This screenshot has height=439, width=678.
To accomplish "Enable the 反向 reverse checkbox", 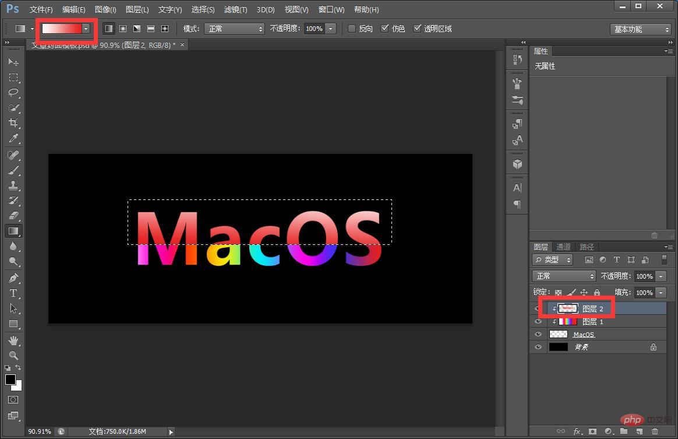I will click(x=352, y=29).
